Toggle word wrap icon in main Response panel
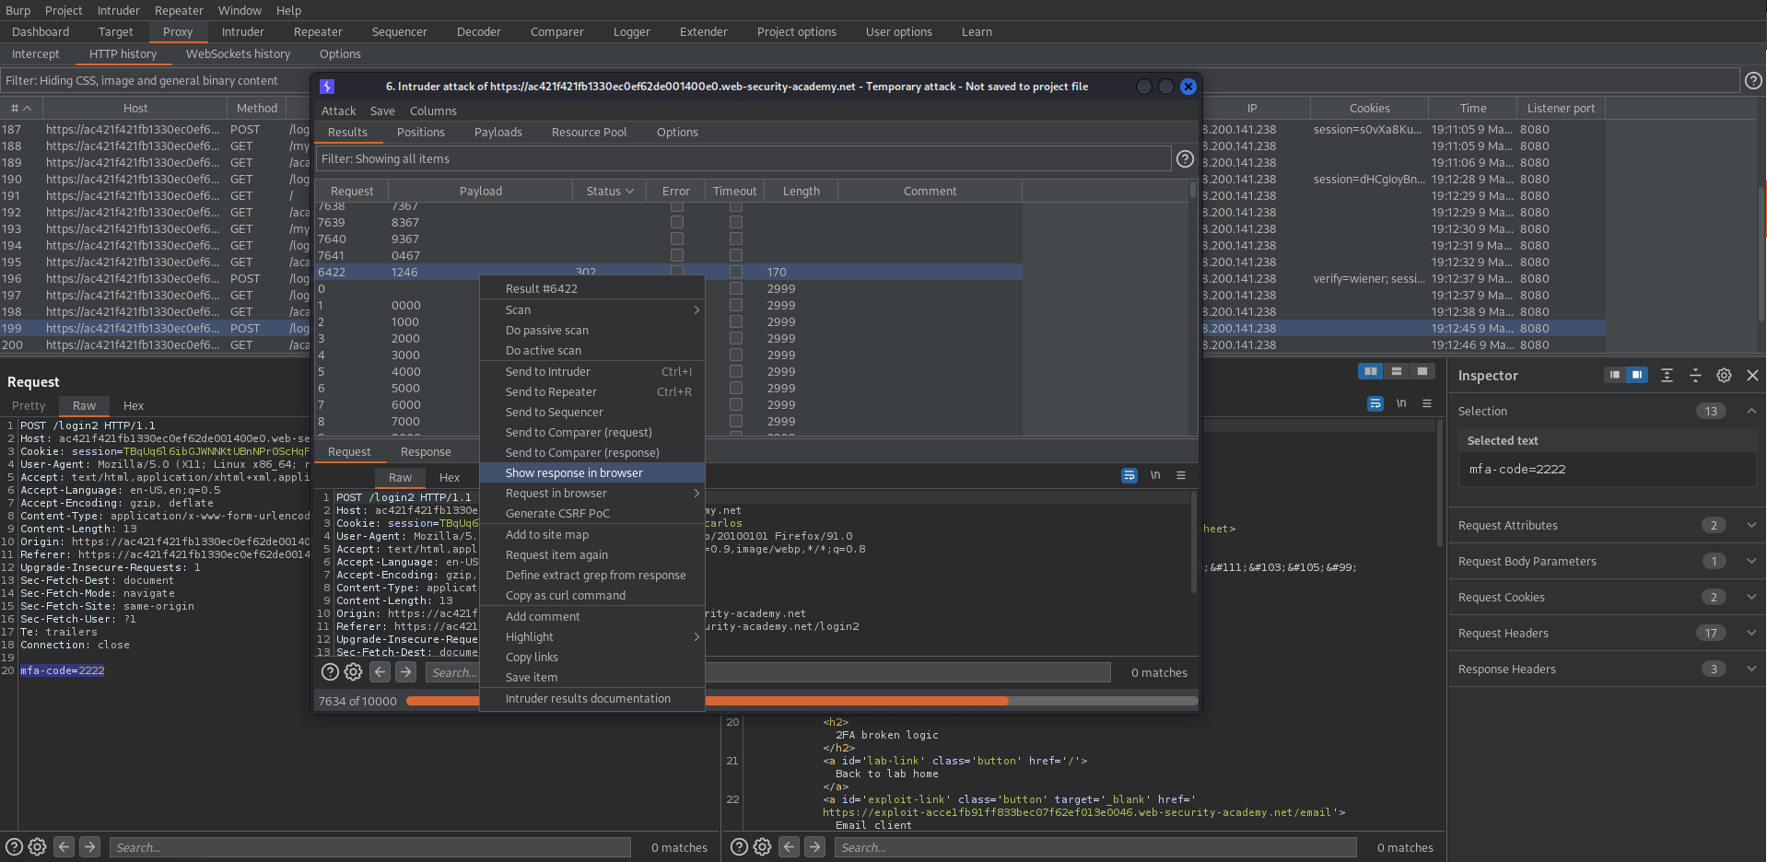 click(x=1375, y=403)
